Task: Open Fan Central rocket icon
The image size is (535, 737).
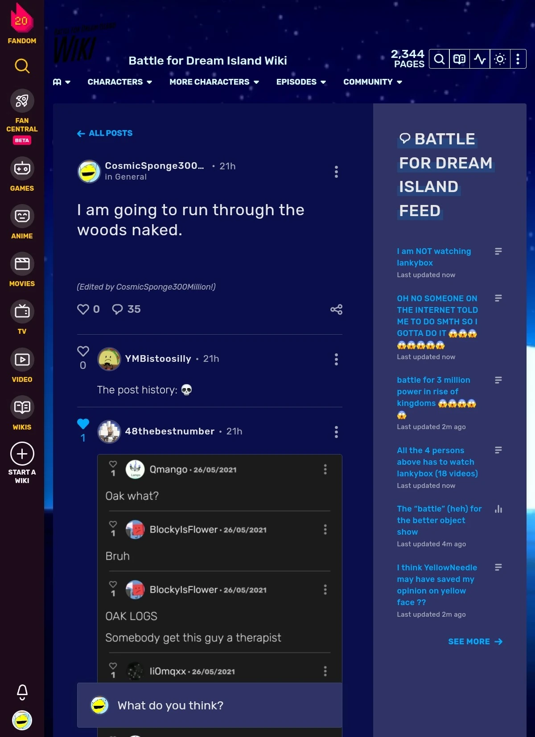Action: 22,101
